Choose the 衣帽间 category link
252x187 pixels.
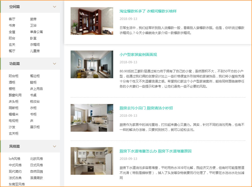(x=35, y=45)
